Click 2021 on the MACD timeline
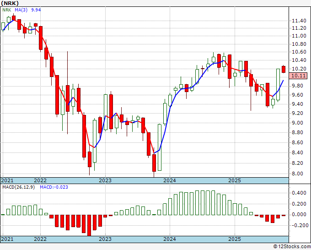 7,239
